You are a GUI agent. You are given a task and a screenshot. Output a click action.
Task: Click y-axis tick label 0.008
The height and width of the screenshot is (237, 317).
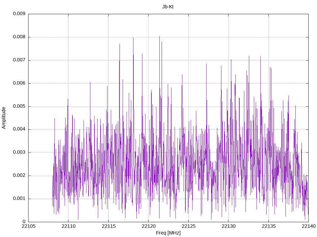coord(19,37)
